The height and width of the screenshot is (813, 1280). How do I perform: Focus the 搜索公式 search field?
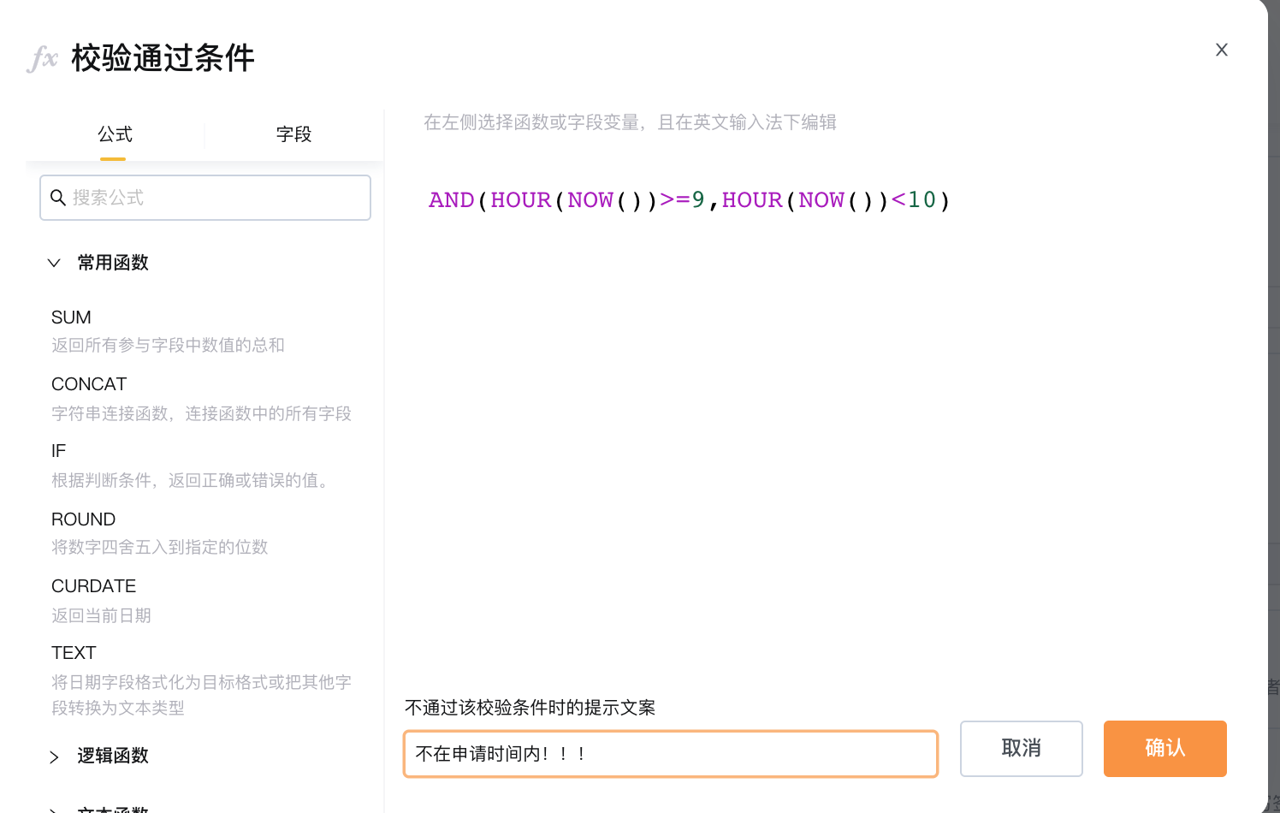[205, 198]
